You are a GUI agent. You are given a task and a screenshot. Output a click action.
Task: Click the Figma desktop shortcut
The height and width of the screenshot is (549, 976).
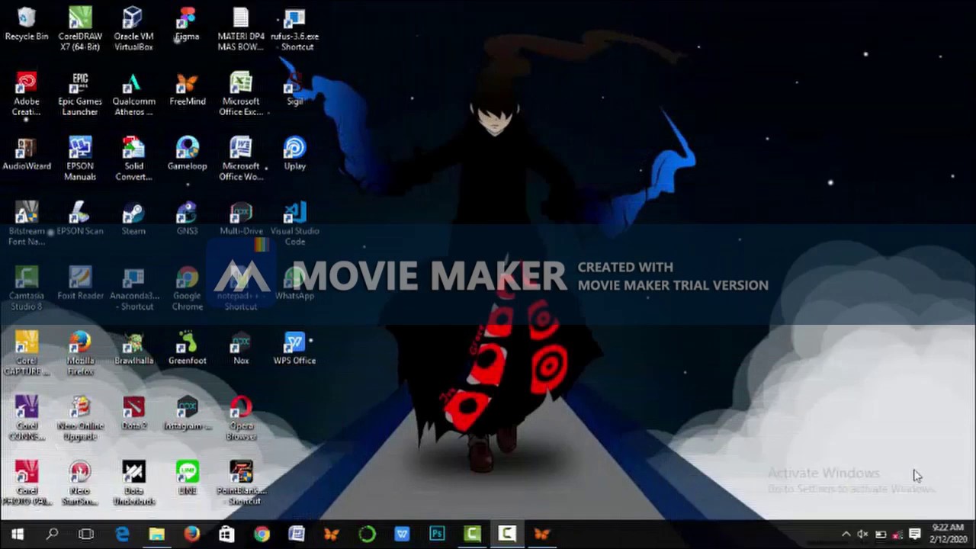(x=187, y=24)
